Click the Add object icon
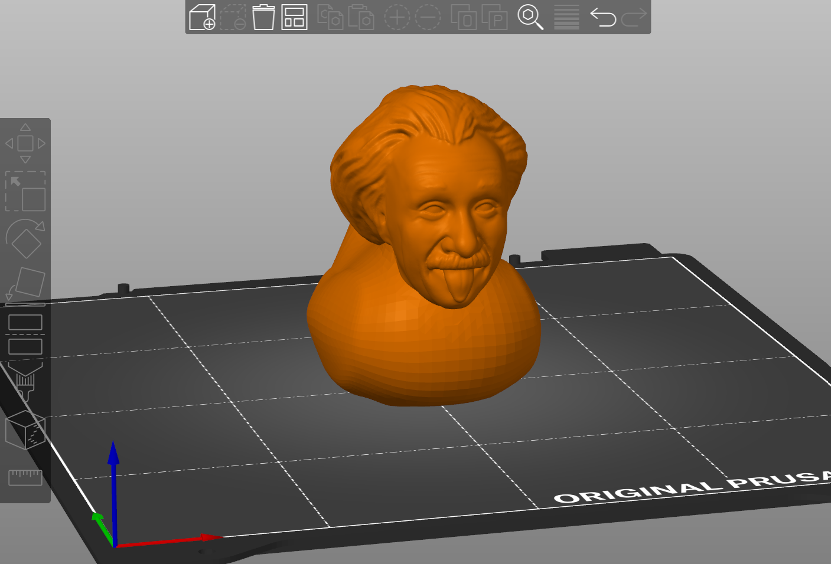The image size is (831, 564). [x=202, y=17]
